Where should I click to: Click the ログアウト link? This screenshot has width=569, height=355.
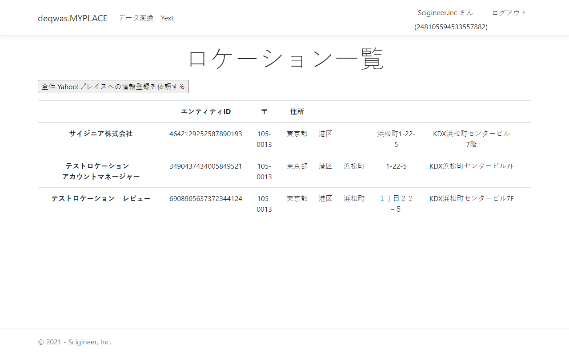(509, 12)
